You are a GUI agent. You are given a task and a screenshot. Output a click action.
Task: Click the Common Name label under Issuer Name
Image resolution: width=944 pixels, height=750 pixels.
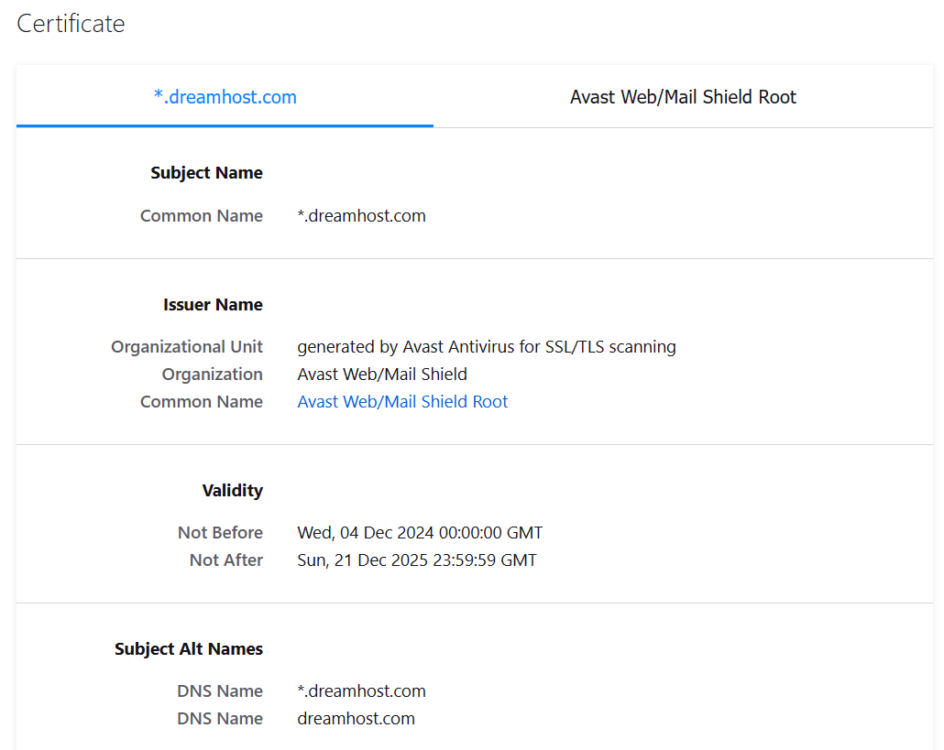pos(201,402)
